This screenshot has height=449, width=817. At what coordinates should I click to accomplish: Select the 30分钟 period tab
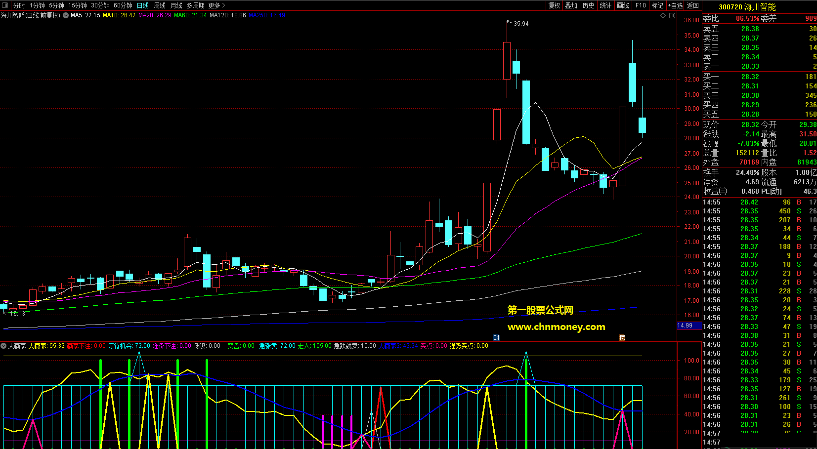(100, 5)
